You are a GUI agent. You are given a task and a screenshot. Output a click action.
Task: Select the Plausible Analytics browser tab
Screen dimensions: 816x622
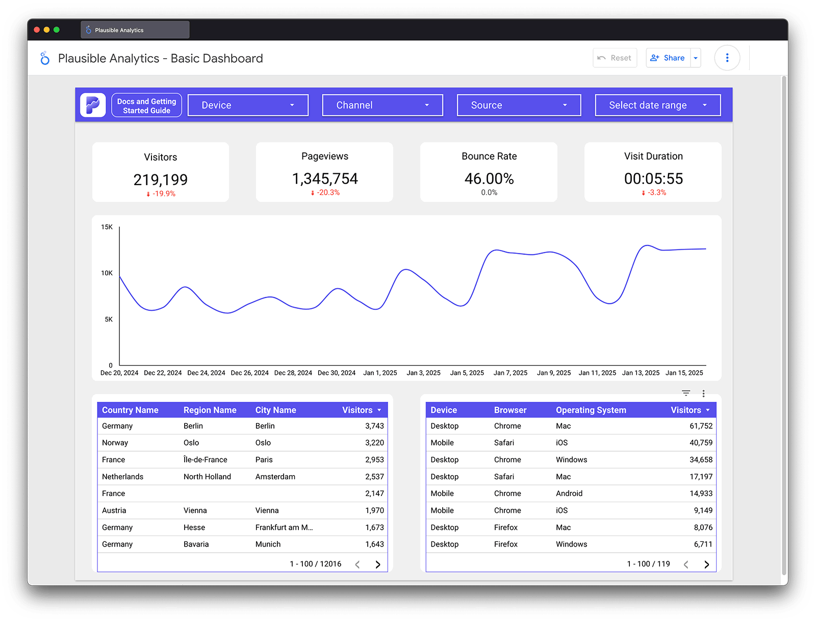click(x=135, y=30)
